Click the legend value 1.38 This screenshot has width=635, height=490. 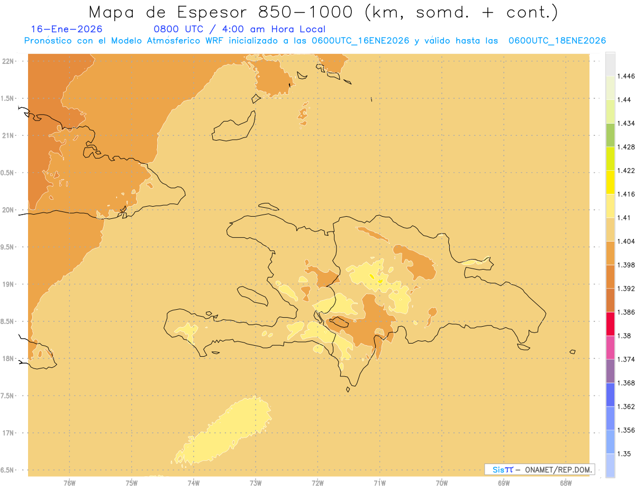624,336
